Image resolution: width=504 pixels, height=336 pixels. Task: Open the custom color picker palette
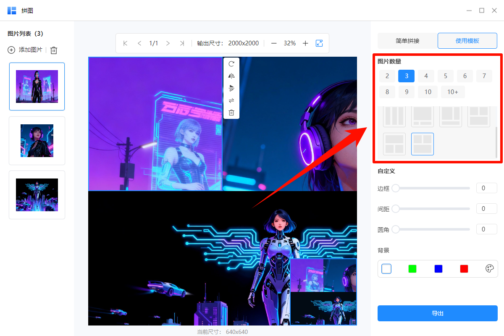(x=489, y=269)
